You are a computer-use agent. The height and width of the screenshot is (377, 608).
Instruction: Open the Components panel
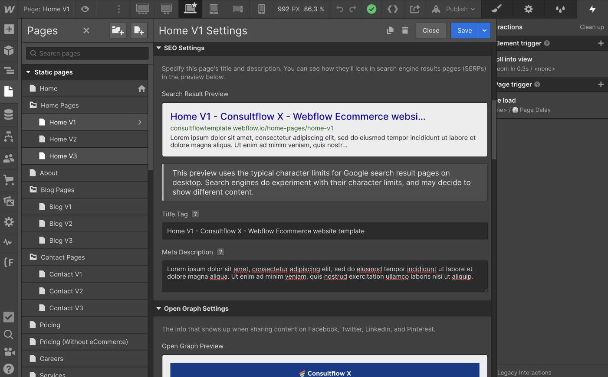pyautogui.click(x=9, y=50)
